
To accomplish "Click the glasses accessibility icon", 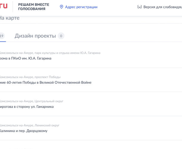I will [140, 7].
